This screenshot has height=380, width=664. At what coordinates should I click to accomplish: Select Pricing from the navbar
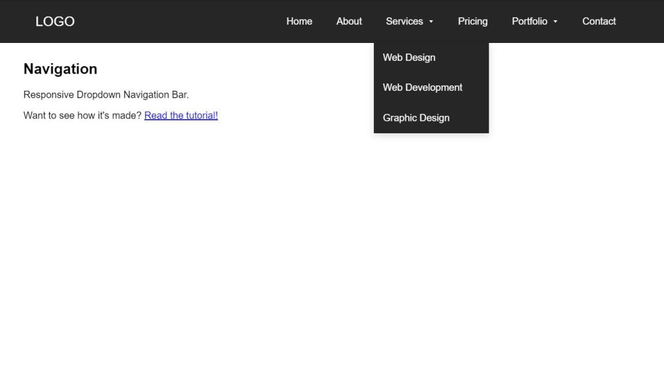(x=472, y=21)
